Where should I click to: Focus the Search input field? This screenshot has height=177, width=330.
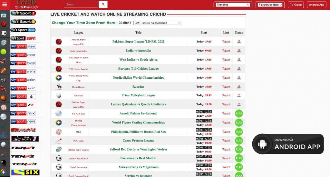[x=81, y=5]
